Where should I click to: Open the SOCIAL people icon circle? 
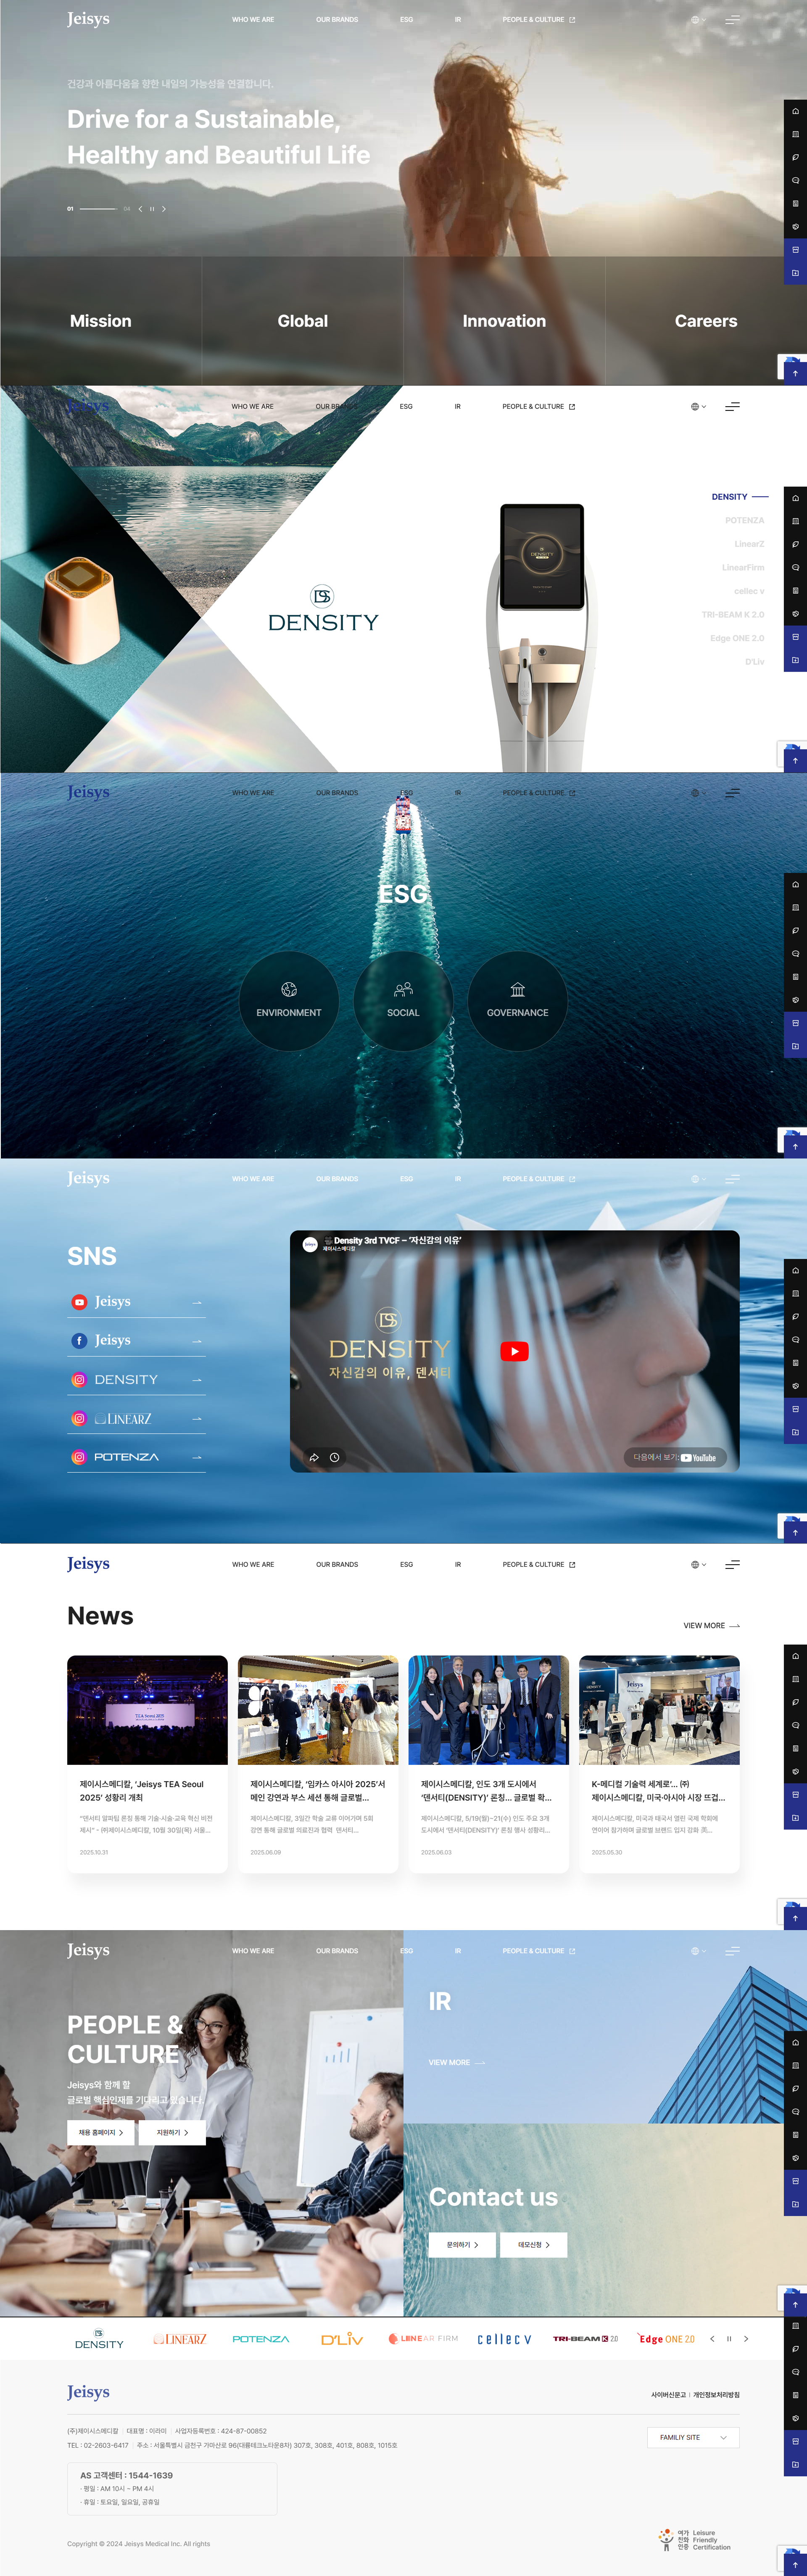[403, 1000]
